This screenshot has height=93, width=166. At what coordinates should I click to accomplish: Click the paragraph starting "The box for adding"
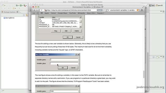click(73, 47)
